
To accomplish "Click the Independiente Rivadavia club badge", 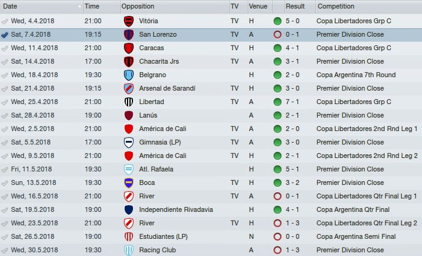I will coord(129,209).
